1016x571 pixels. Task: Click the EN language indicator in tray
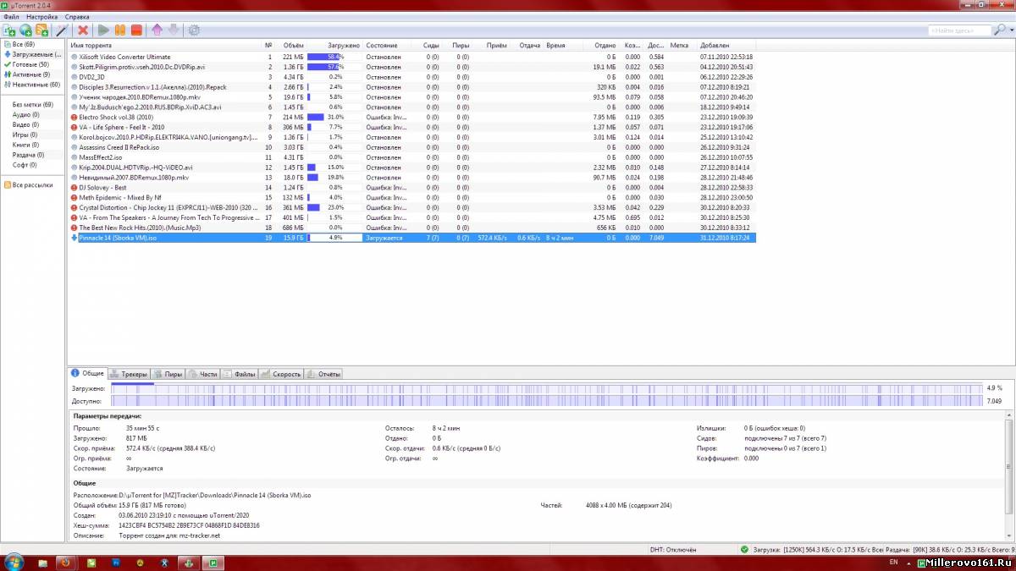coord(894,562)
